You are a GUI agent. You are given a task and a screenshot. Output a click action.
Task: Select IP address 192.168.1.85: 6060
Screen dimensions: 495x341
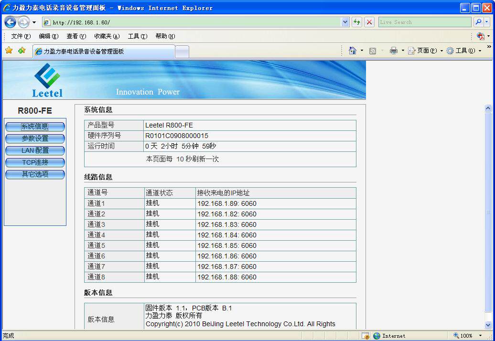tap(226, 245)
